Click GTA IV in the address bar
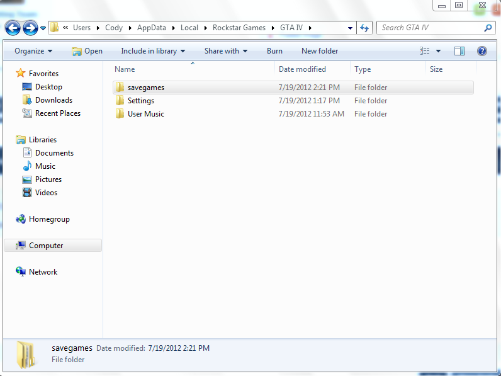 pos(291,28)
